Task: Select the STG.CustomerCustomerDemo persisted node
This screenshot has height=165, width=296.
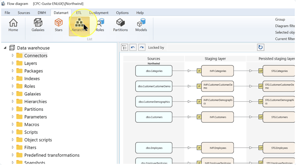Action: [x=279, y=86]
